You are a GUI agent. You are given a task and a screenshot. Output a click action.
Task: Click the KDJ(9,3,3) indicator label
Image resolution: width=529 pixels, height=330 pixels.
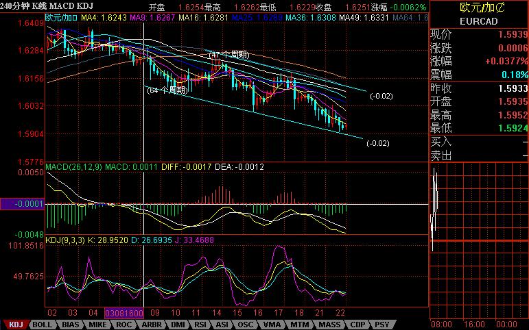pos(65,240)
